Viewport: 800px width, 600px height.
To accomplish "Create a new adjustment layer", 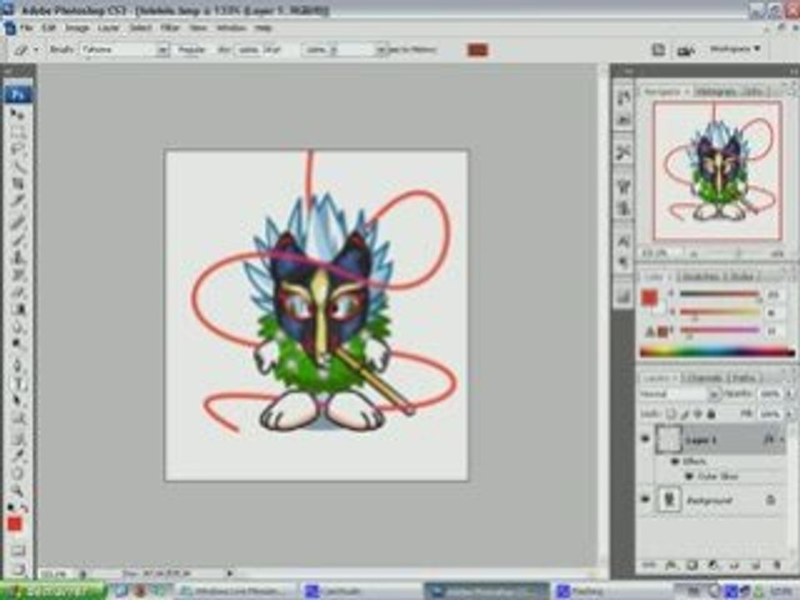I will click(x=712, y=565).
